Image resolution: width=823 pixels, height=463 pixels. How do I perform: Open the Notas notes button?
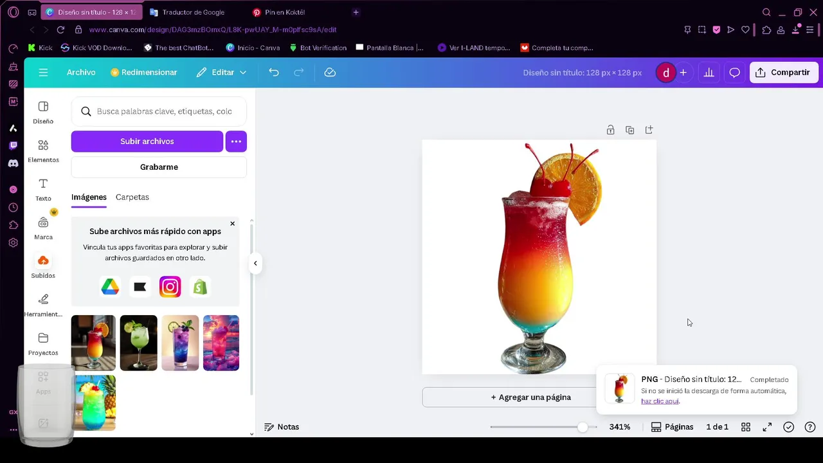282,427
